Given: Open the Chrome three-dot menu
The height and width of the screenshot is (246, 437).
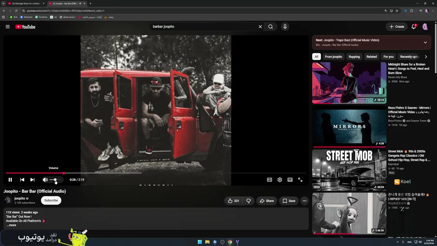Looking at the screenshot, I should (x=433, y=11).
